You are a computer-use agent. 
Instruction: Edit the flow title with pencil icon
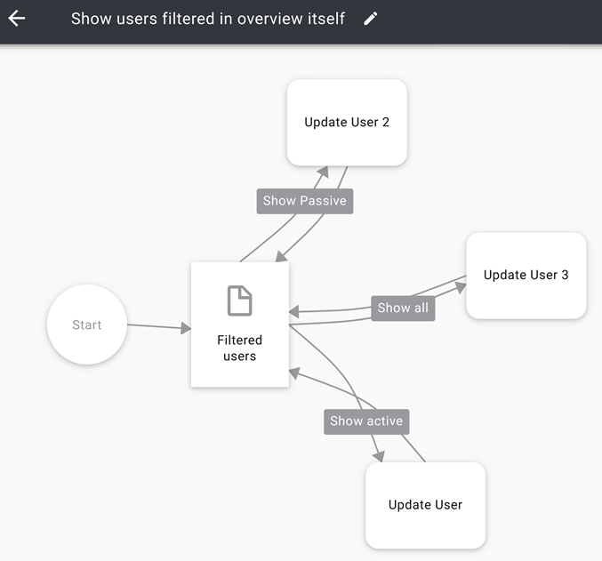[x=371, y=19]
